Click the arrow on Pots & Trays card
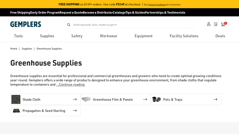239x134 pixels. [x=215, y=99]
